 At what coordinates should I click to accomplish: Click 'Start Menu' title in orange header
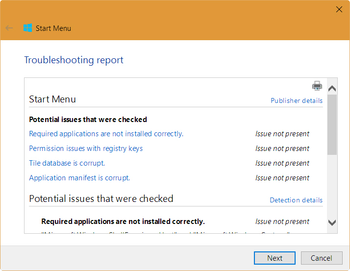point(53,28)
